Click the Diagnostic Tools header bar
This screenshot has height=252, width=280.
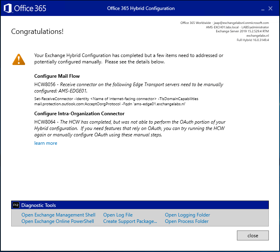(x=140, y=205)
